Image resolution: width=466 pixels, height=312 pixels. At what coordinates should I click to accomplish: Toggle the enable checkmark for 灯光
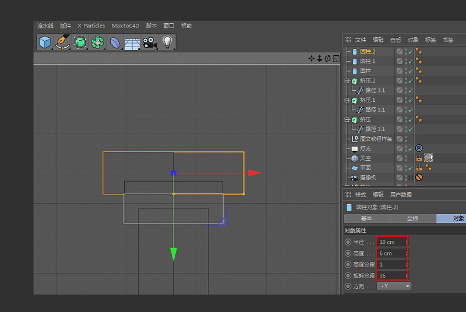pos(410,149)
